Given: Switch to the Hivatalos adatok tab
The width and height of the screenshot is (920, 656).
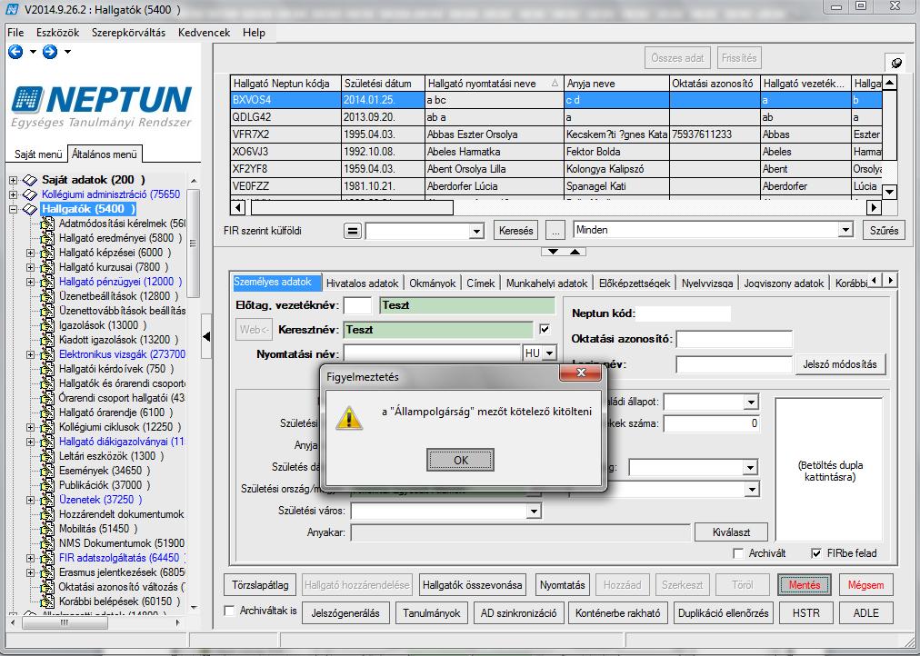Looking at the screenshot, I should coord(363,283).
